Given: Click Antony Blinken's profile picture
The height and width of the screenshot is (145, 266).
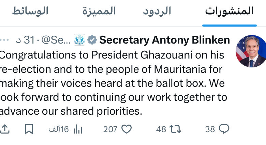Looking at the screenshot, I should tap(251, 51).
